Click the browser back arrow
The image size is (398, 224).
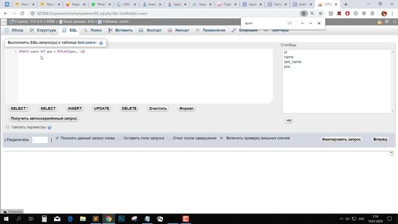(6, 14)
